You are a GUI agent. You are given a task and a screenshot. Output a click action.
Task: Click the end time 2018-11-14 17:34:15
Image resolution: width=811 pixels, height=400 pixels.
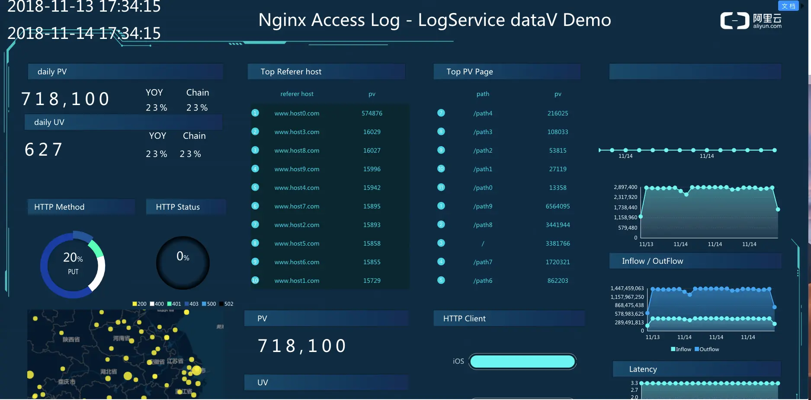[x=84, y=33]
